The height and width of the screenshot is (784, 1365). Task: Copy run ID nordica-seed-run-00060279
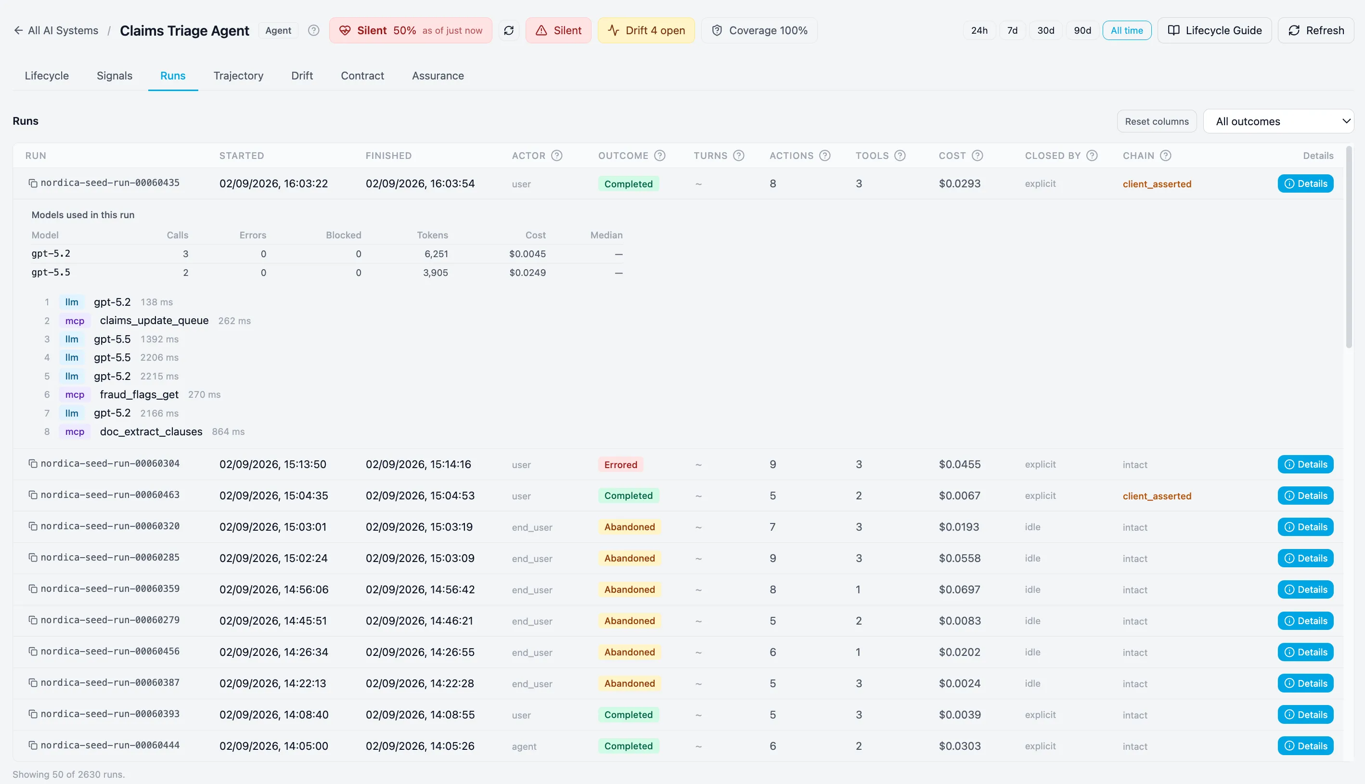click(x=33, y=620)
